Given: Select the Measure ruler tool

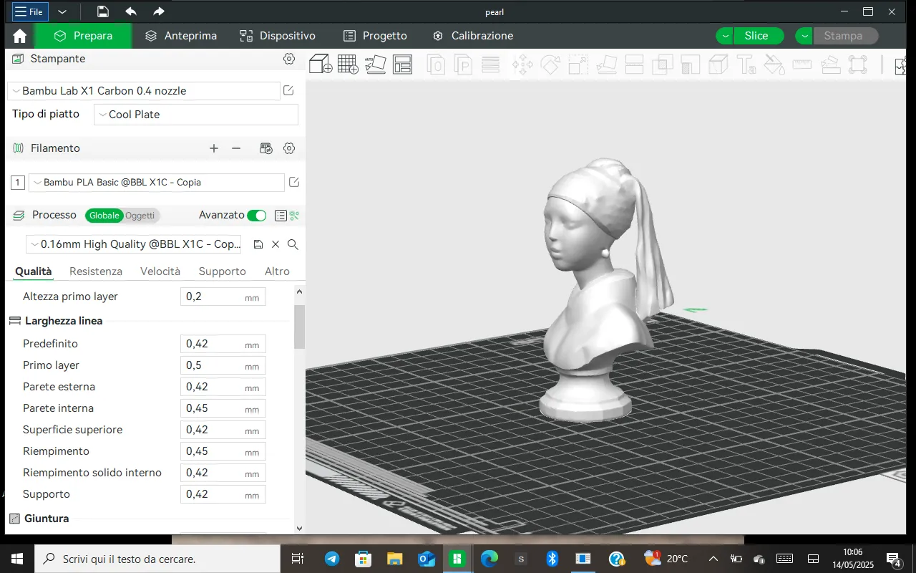Looking at the screenshot, I should pyautogui.click(x=802, y=65).
